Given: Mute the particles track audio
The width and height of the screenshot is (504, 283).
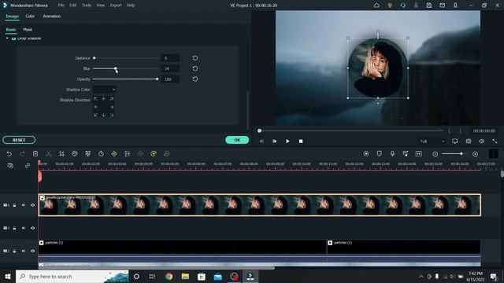Looking at the screenshot, I should click(x=24, y=251).
